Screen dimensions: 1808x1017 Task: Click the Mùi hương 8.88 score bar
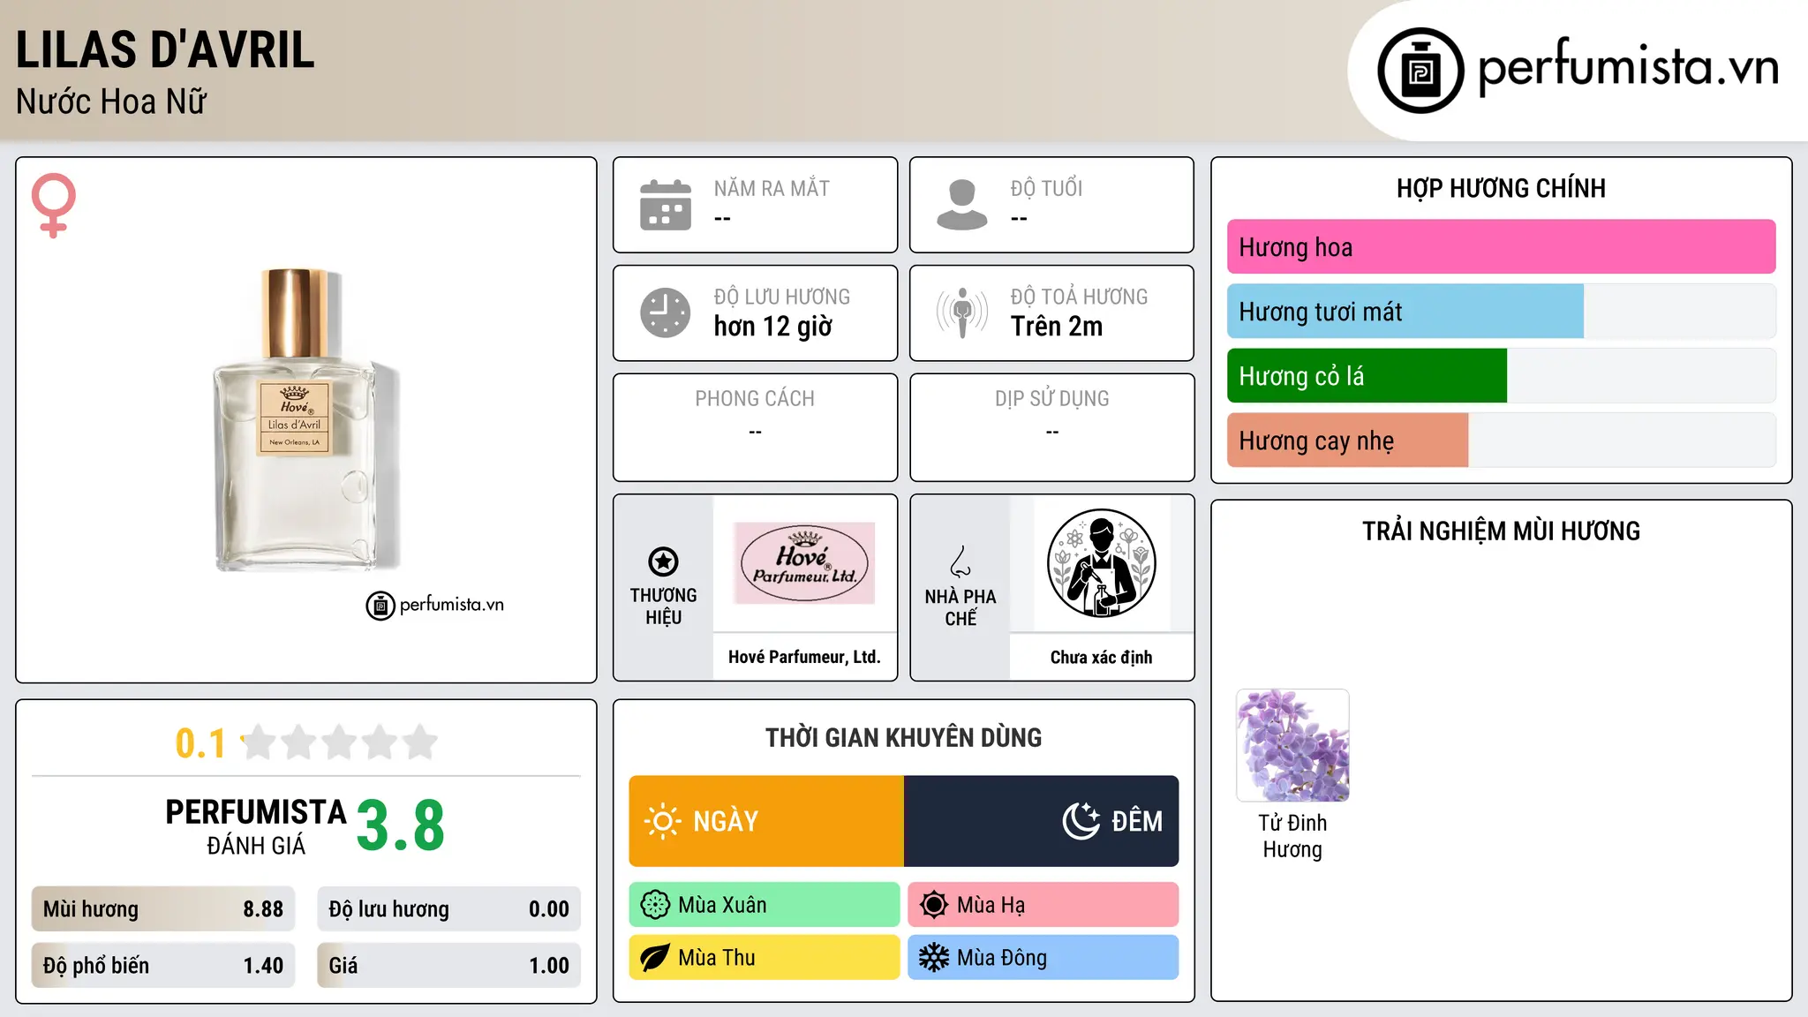point(163,909)
